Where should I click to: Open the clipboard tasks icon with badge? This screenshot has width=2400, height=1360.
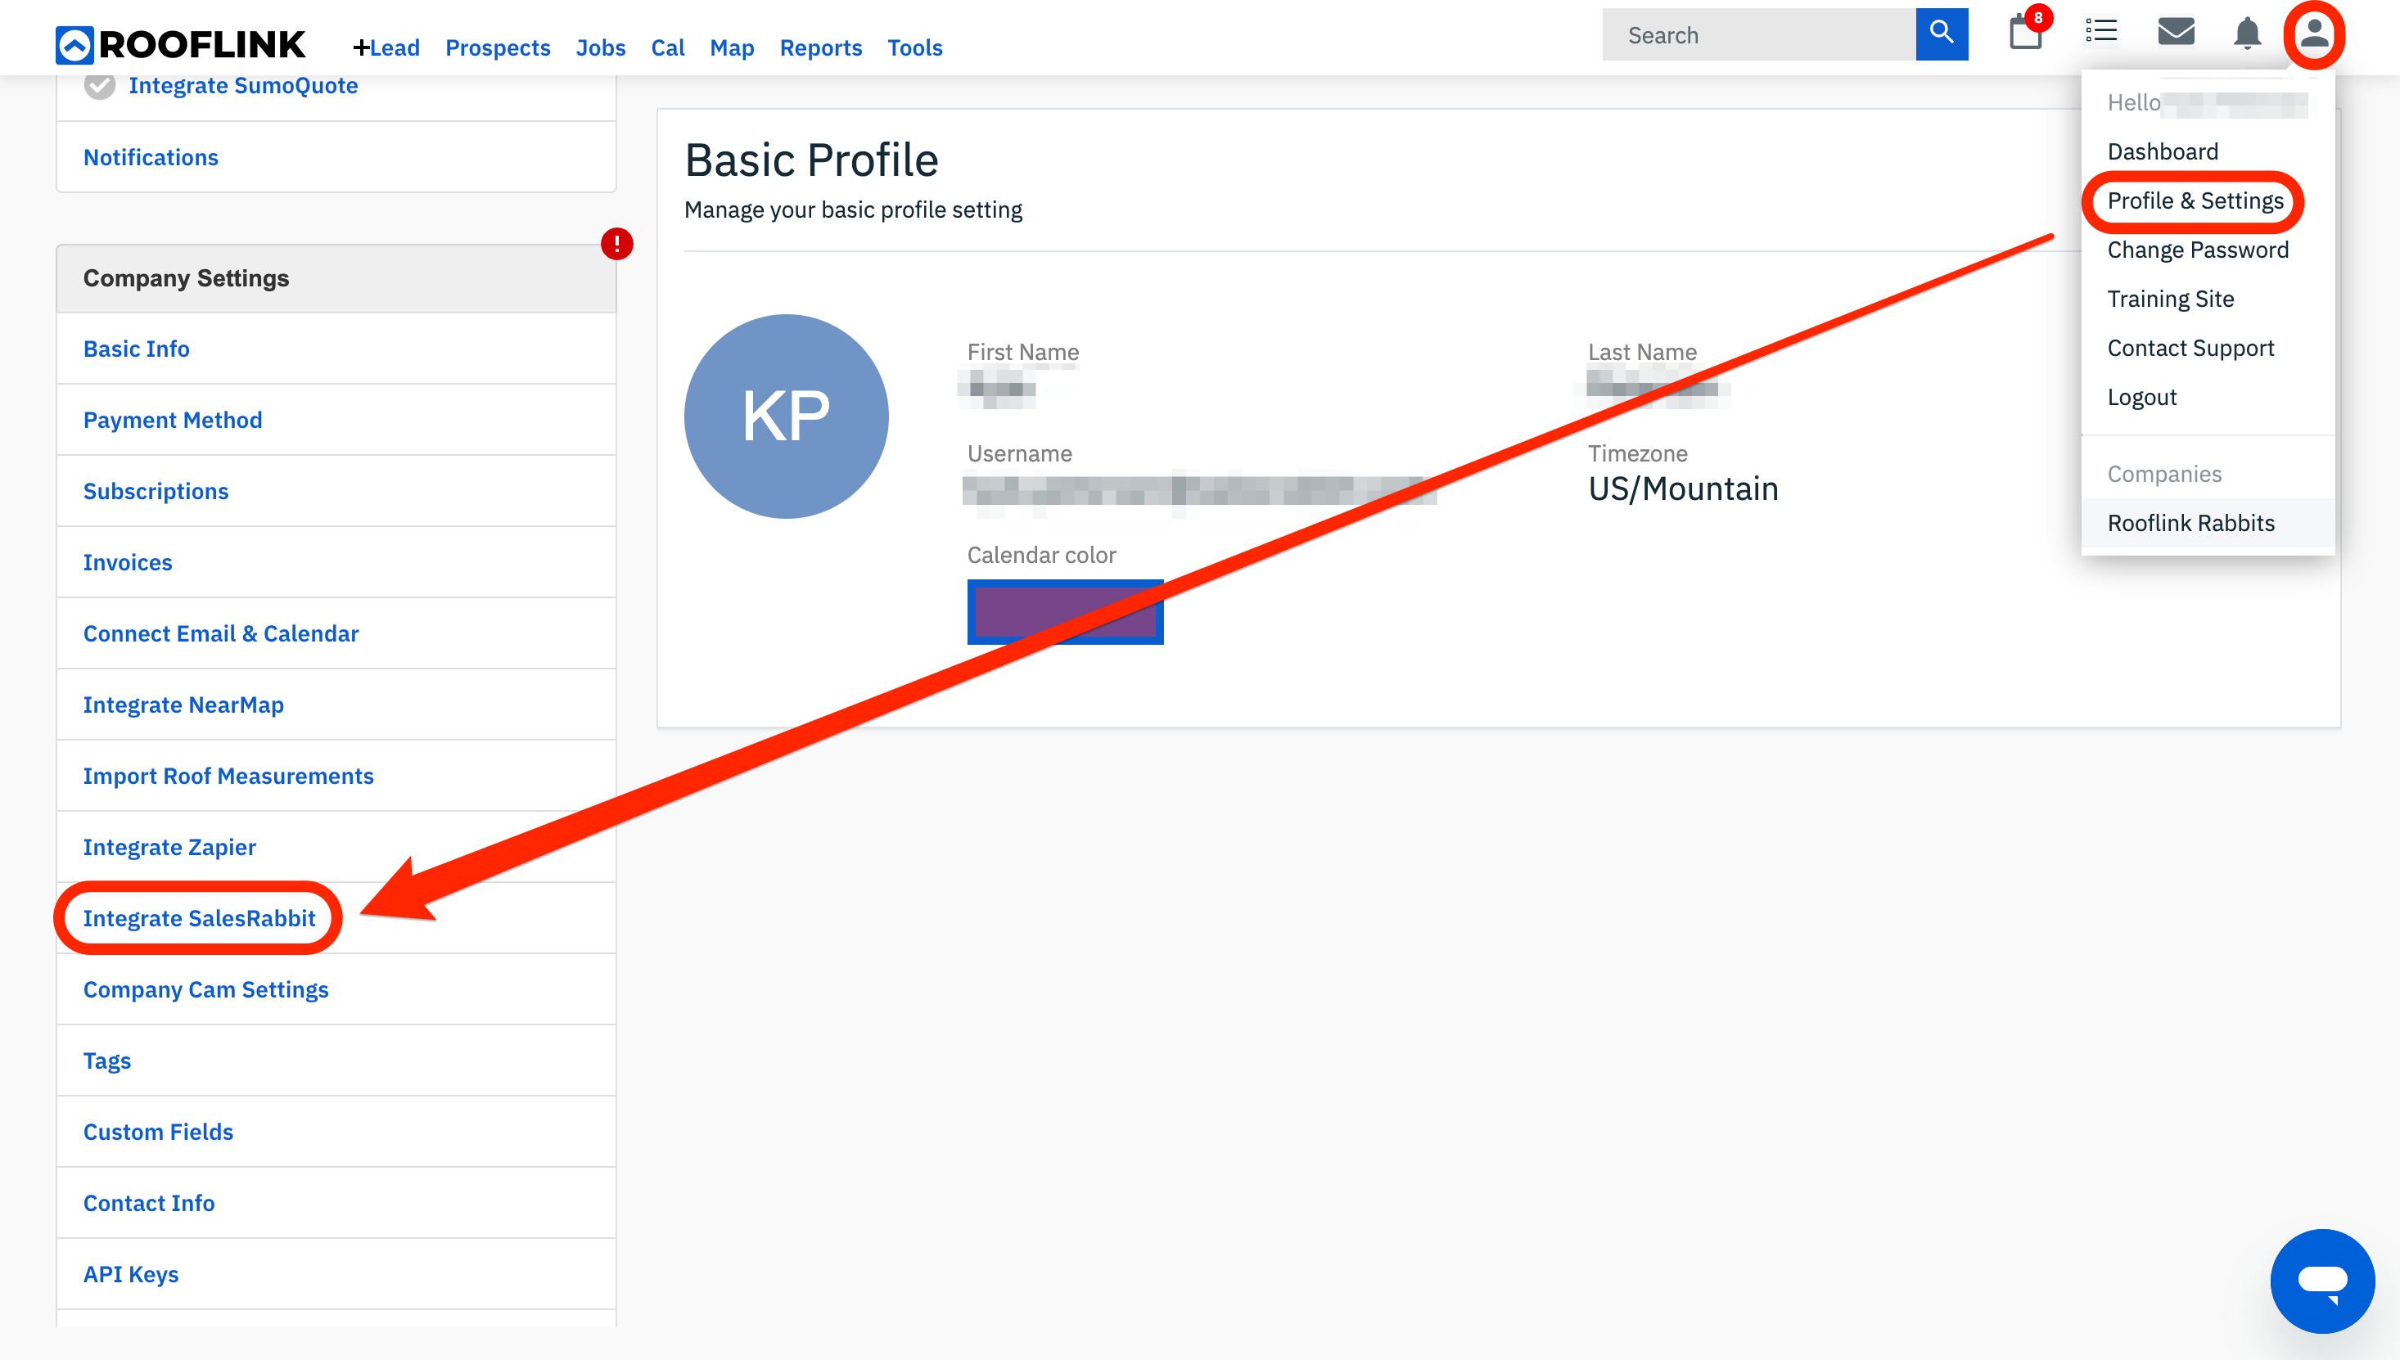point(2028,30)
